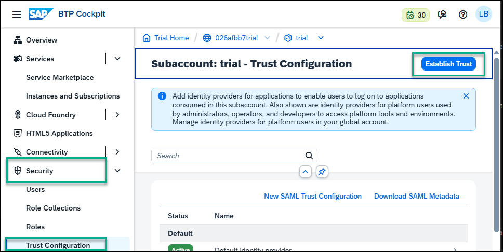Click the Services puzzle icon

17,59
